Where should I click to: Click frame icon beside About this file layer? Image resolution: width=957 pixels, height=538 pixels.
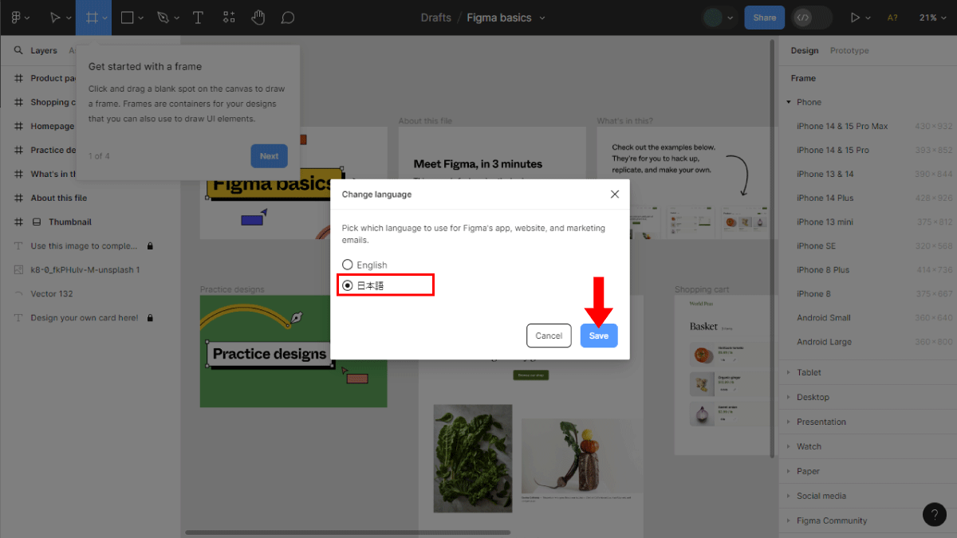[x=18, y=198]
